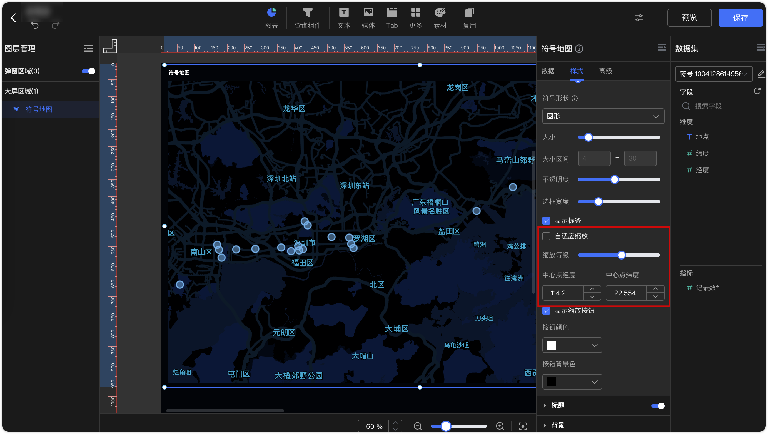768x434 pixels.
Task: Click the undo arrow icon
Action: coord(34,25)
